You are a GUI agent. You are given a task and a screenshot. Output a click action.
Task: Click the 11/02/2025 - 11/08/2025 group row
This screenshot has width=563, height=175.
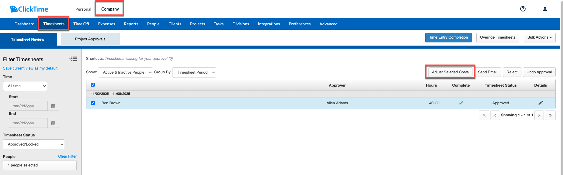(321, 94)
